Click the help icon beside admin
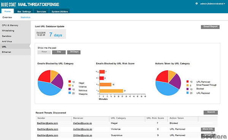Screen dimensions: 228x140 196,3
